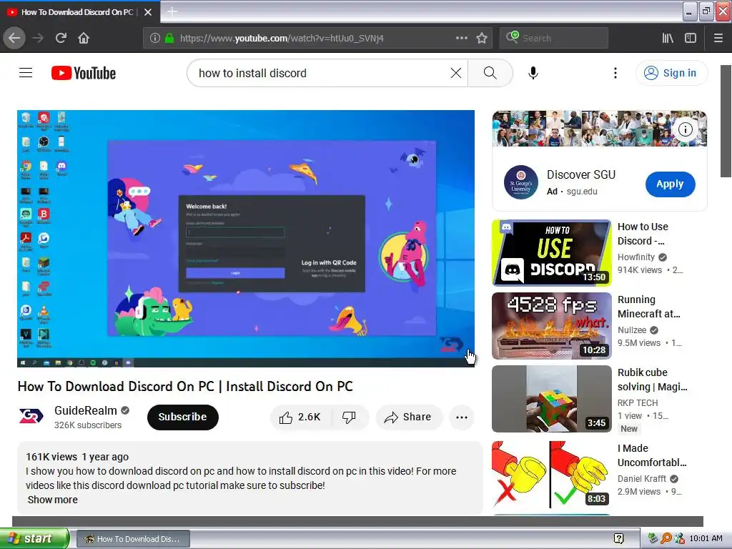This screenshot has height=549, width=732.
Task: Share the Discord install video
Action: (408, 417)
